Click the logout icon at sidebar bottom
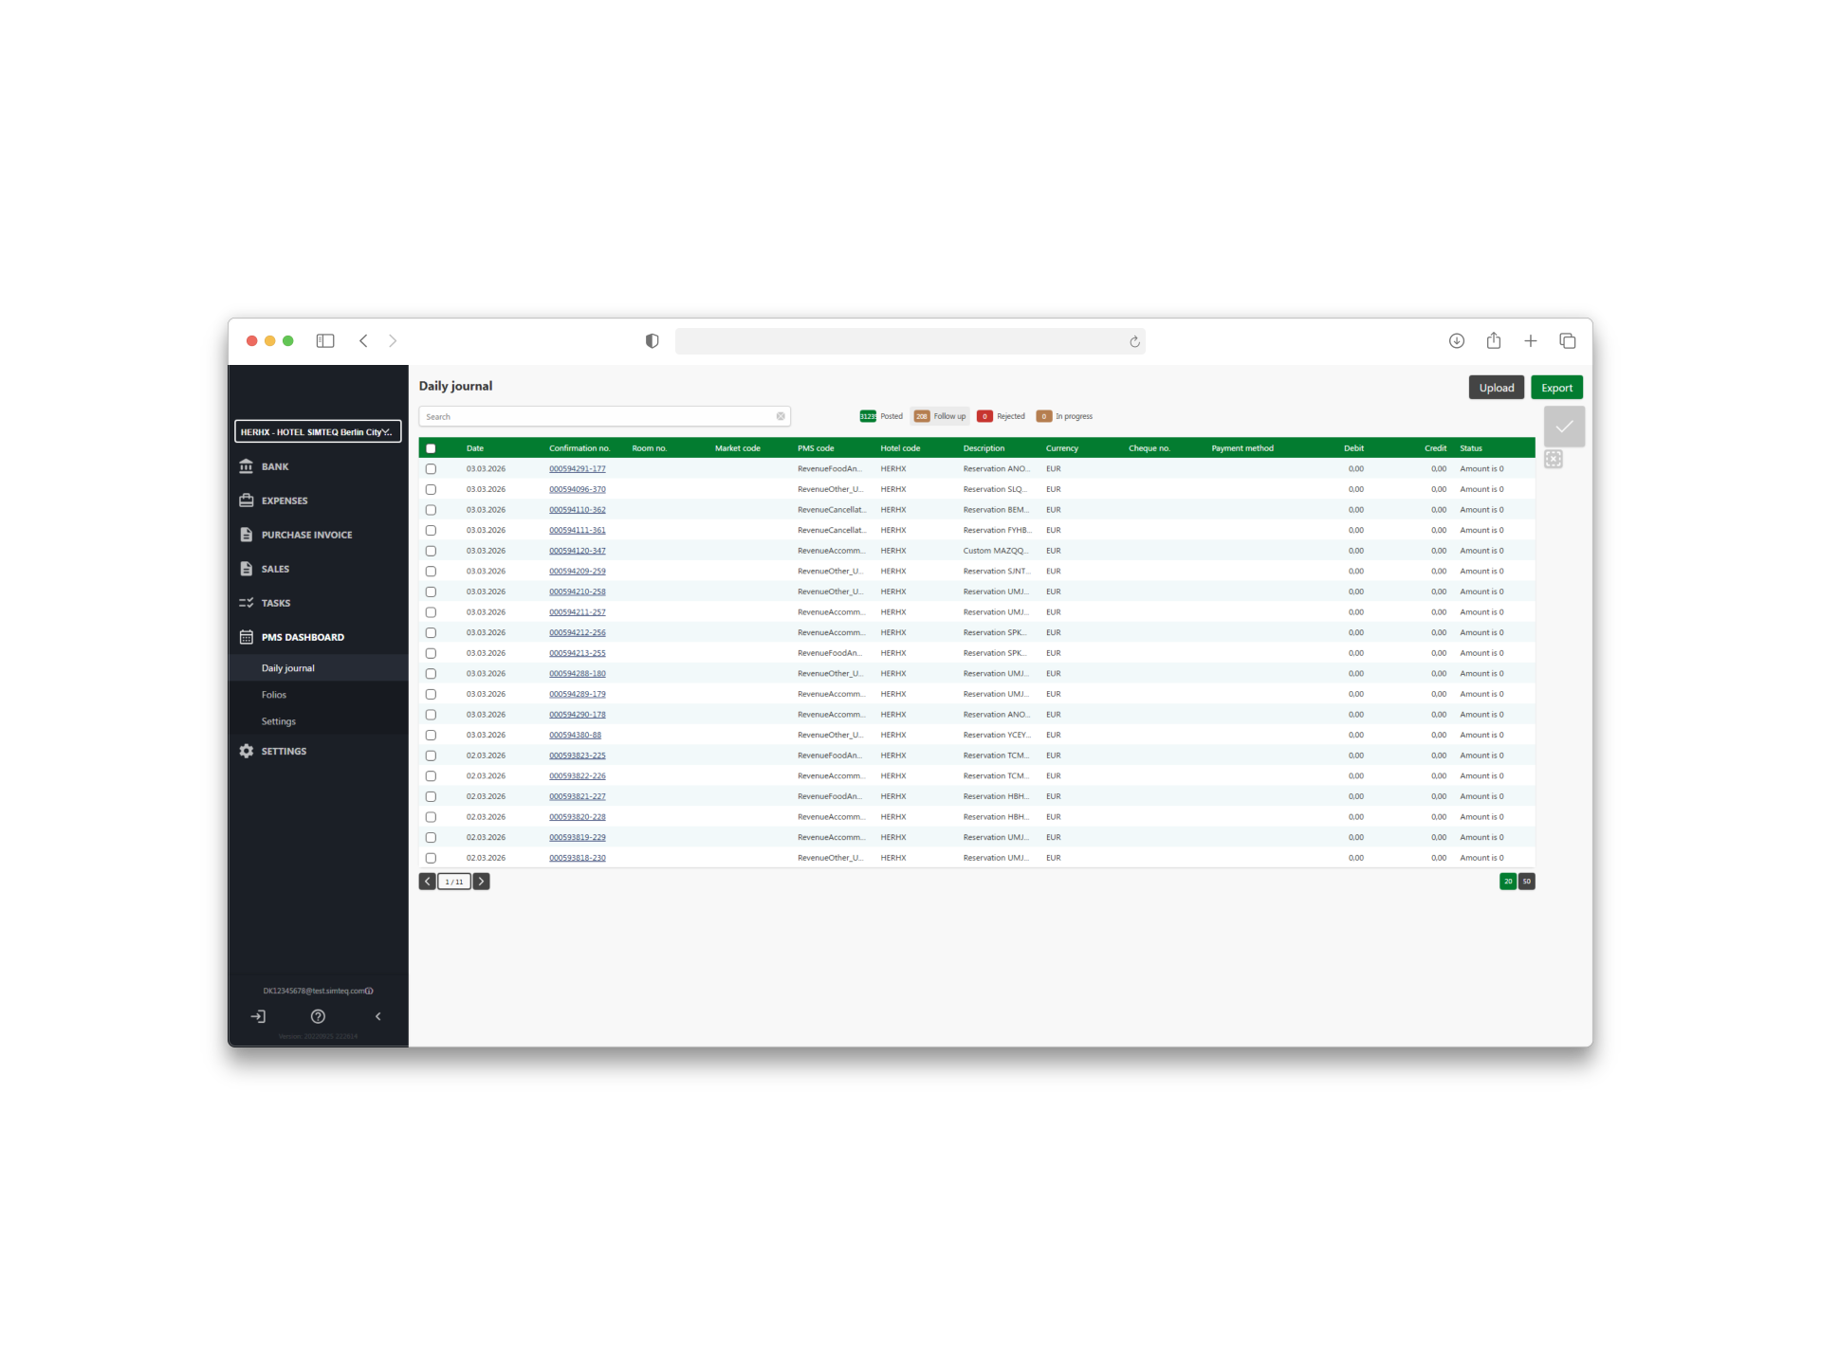This screenshot has width=1821, height=1365. click(x=258, y=1016)
